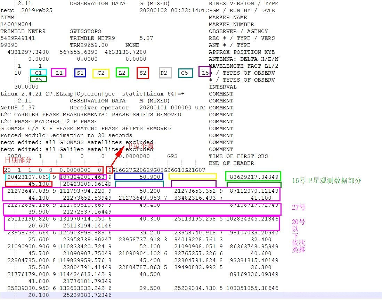Screen dimensions: 382x300
Task: Select the agency name 'SWISSTOPO'
Action: (86, 31)
